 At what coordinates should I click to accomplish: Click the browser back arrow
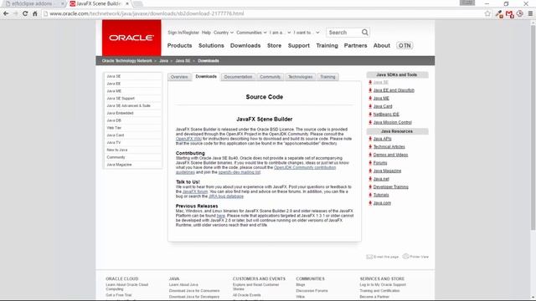6,13
